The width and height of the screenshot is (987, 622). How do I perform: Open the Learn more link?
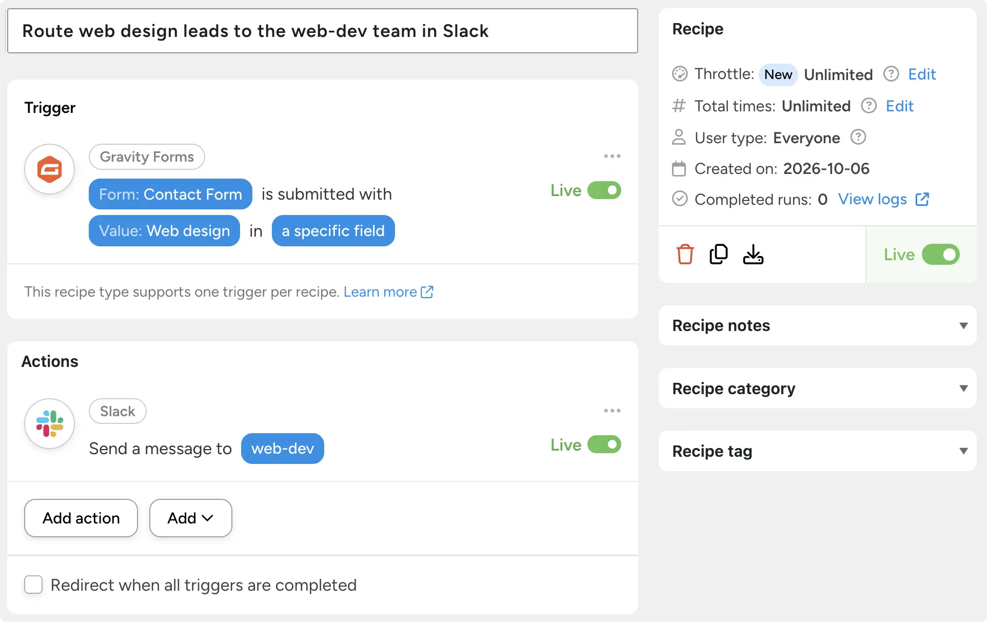pos(380,291)
